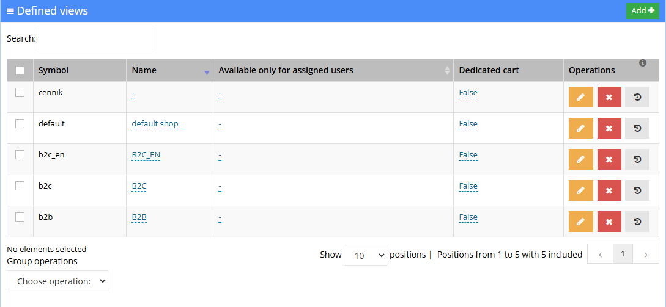Toggle the Defined views hamburger menu icon
Screen dimensions: 666x307
tap(10, 11)
